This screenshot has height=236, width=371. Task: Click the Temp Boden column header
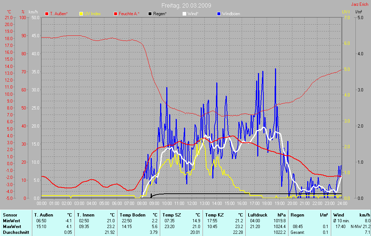tap(130, 215)
